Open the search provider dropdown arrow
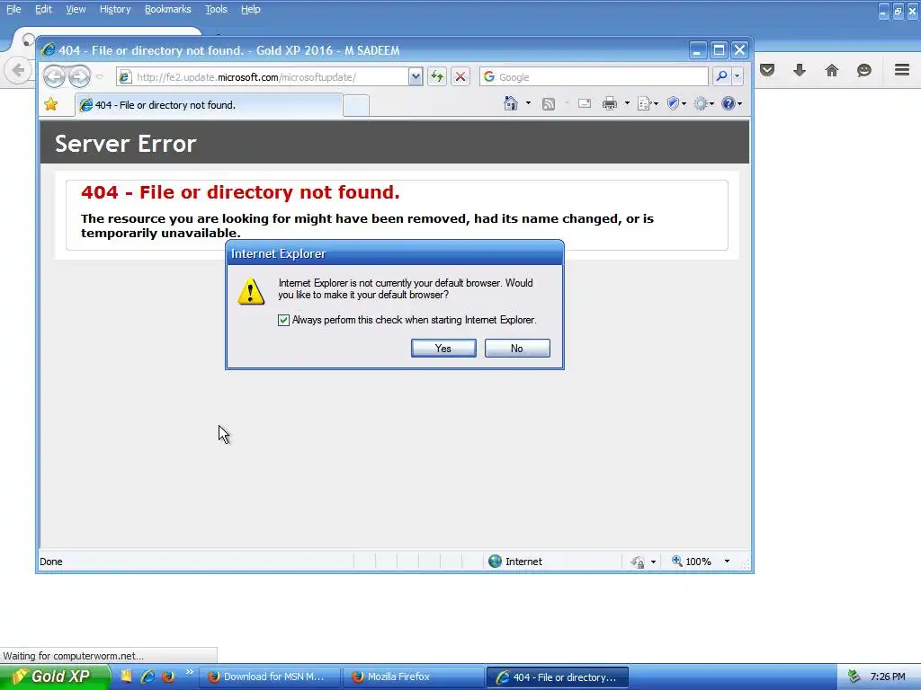Screen dimensions: 921x690 (x=738, y=77)
